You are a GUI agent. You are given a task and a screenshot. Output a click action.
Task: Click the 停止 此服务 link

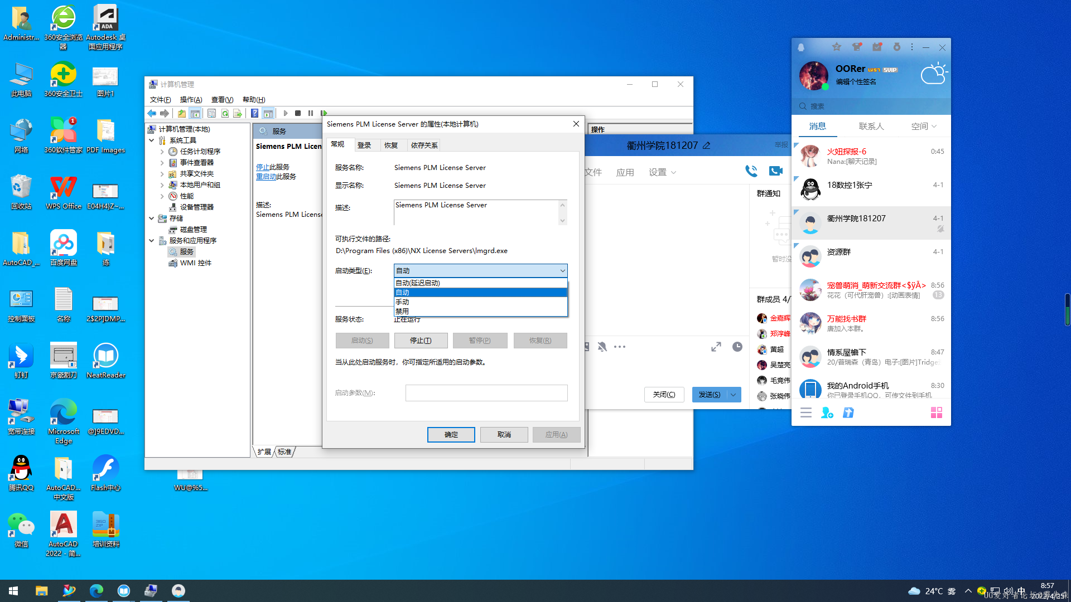coord(262,167)
